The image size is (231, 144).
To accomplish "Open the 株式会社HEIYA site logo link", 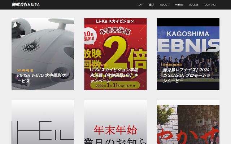I will (x=26, y=5).
